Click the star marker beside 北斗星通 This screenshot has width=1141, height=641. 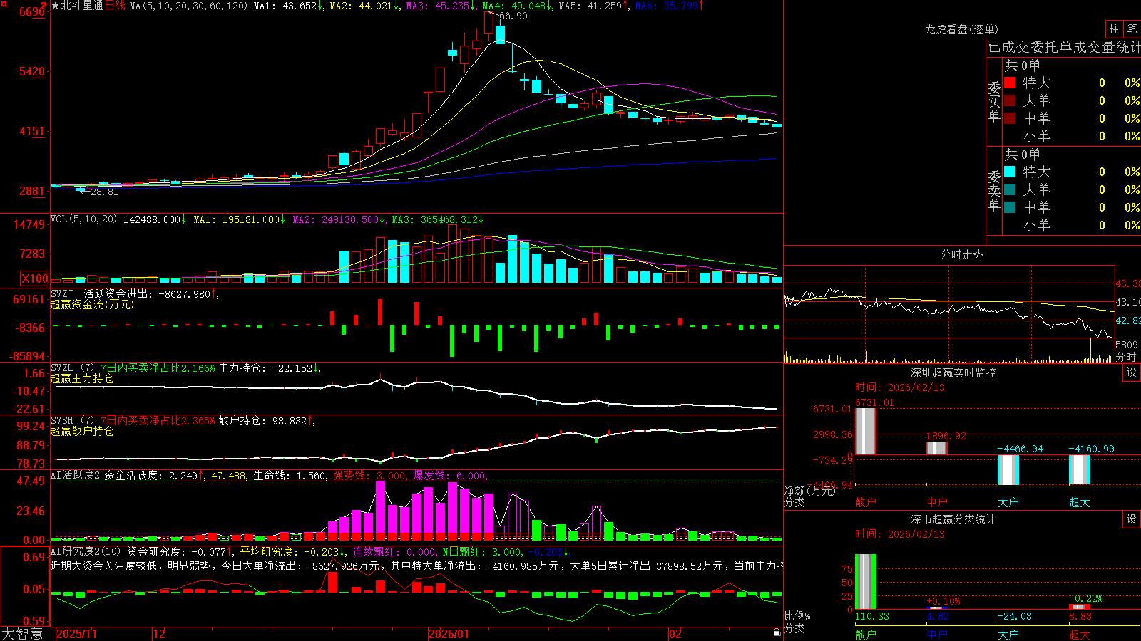point(55,6)
